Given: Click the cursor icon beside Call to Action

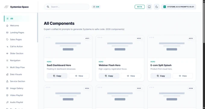Looking at the screenshot, I should 7,46.
